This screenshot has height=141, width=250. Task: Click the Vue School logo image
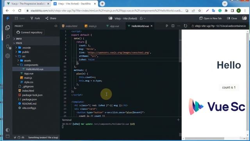coord(217,107)
